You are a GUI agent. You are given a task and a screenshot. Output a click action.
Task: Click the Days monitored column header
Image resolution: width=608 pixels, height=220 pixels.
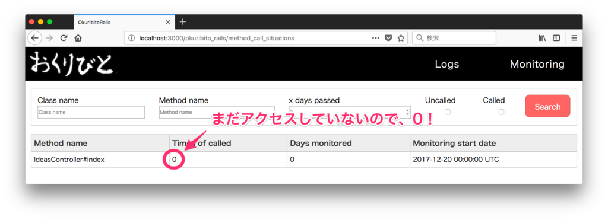[348, 143]
